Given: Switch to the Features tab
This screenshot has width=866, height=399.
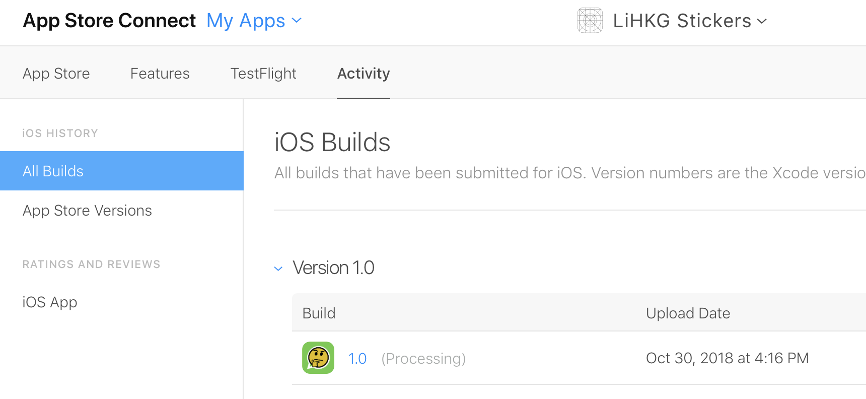Looking at the screenshot, I should point(160,74).
